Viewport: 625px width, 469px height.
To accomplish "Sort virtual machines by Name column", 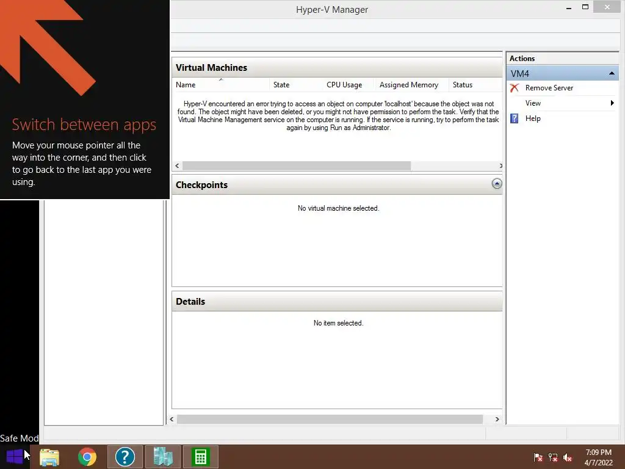I will [x=221, y=84].
